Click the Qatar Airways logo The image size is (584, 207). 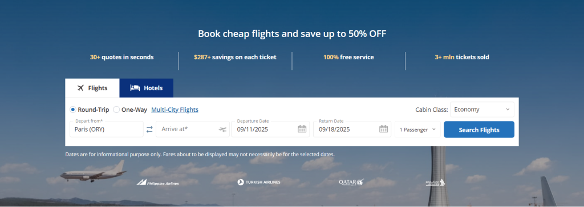coord(351,182)
